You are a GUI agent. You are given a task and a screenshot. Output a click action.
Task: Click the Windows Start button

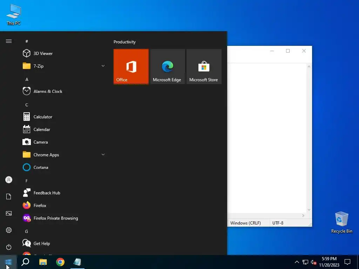[8, 262]
